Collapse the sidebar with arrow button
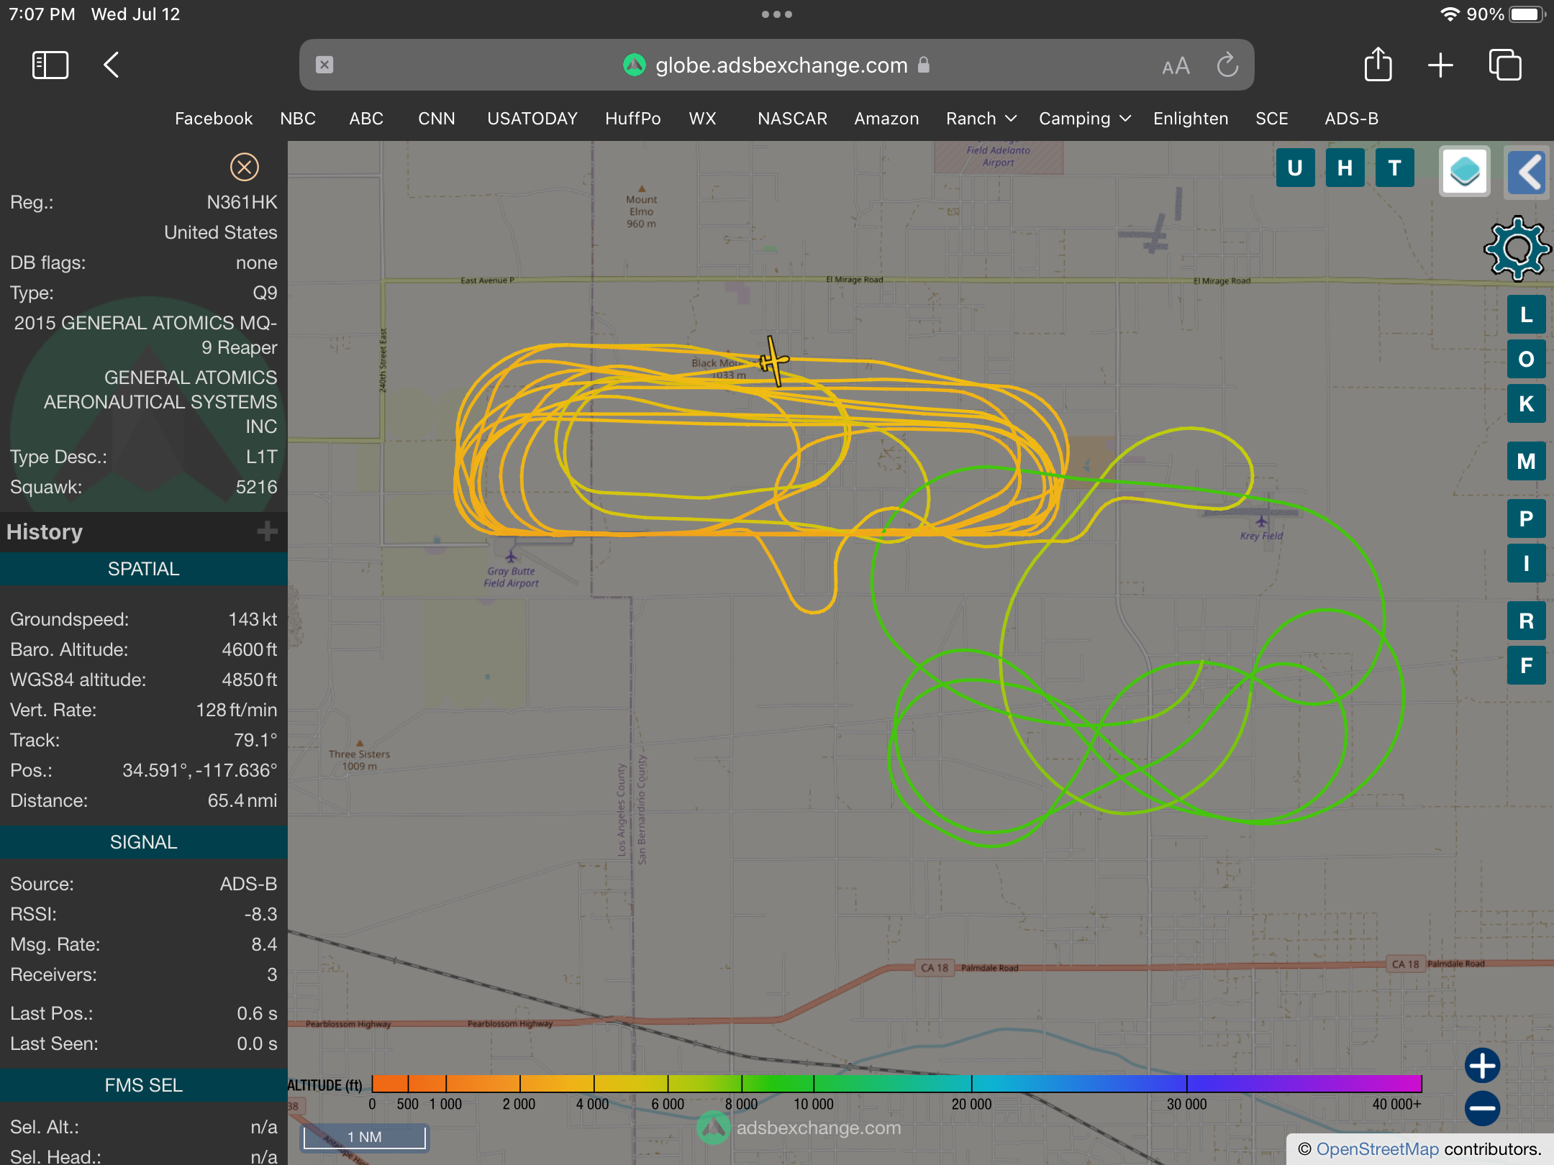1554x1165 pixels. click(1527, 171)
